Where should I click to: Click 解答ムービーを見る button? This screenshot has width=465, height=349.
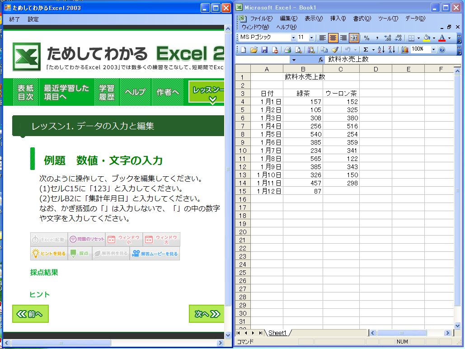coord(155,254)
